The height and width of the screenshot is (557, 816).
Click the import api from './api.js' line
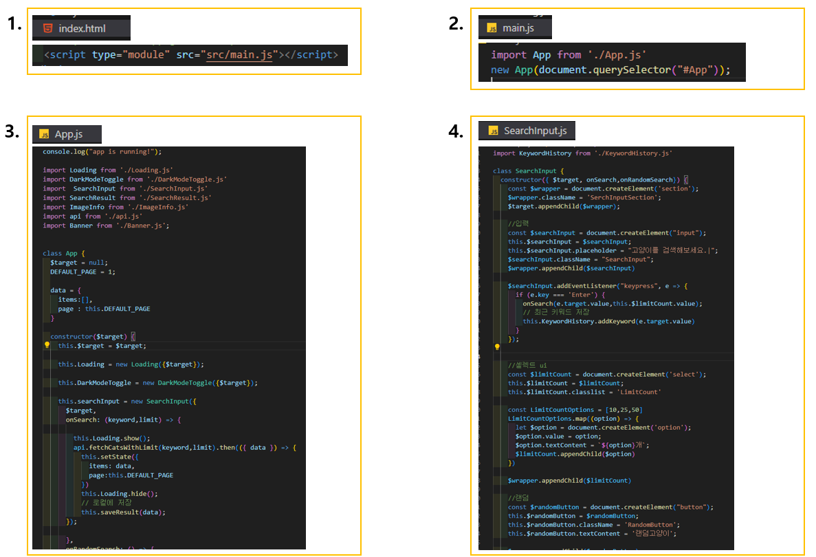pos(93,217)
